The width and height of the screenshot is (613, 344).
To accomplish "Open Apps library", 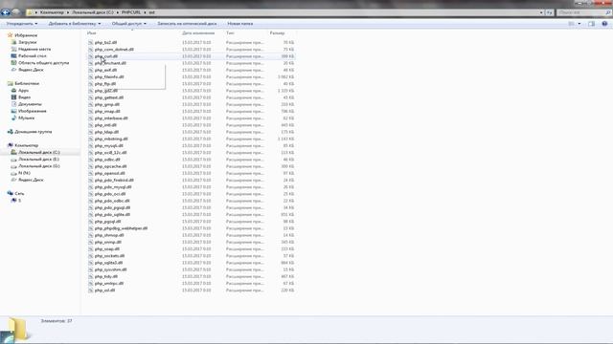I will pyautogui.click(x=23, y=91).
